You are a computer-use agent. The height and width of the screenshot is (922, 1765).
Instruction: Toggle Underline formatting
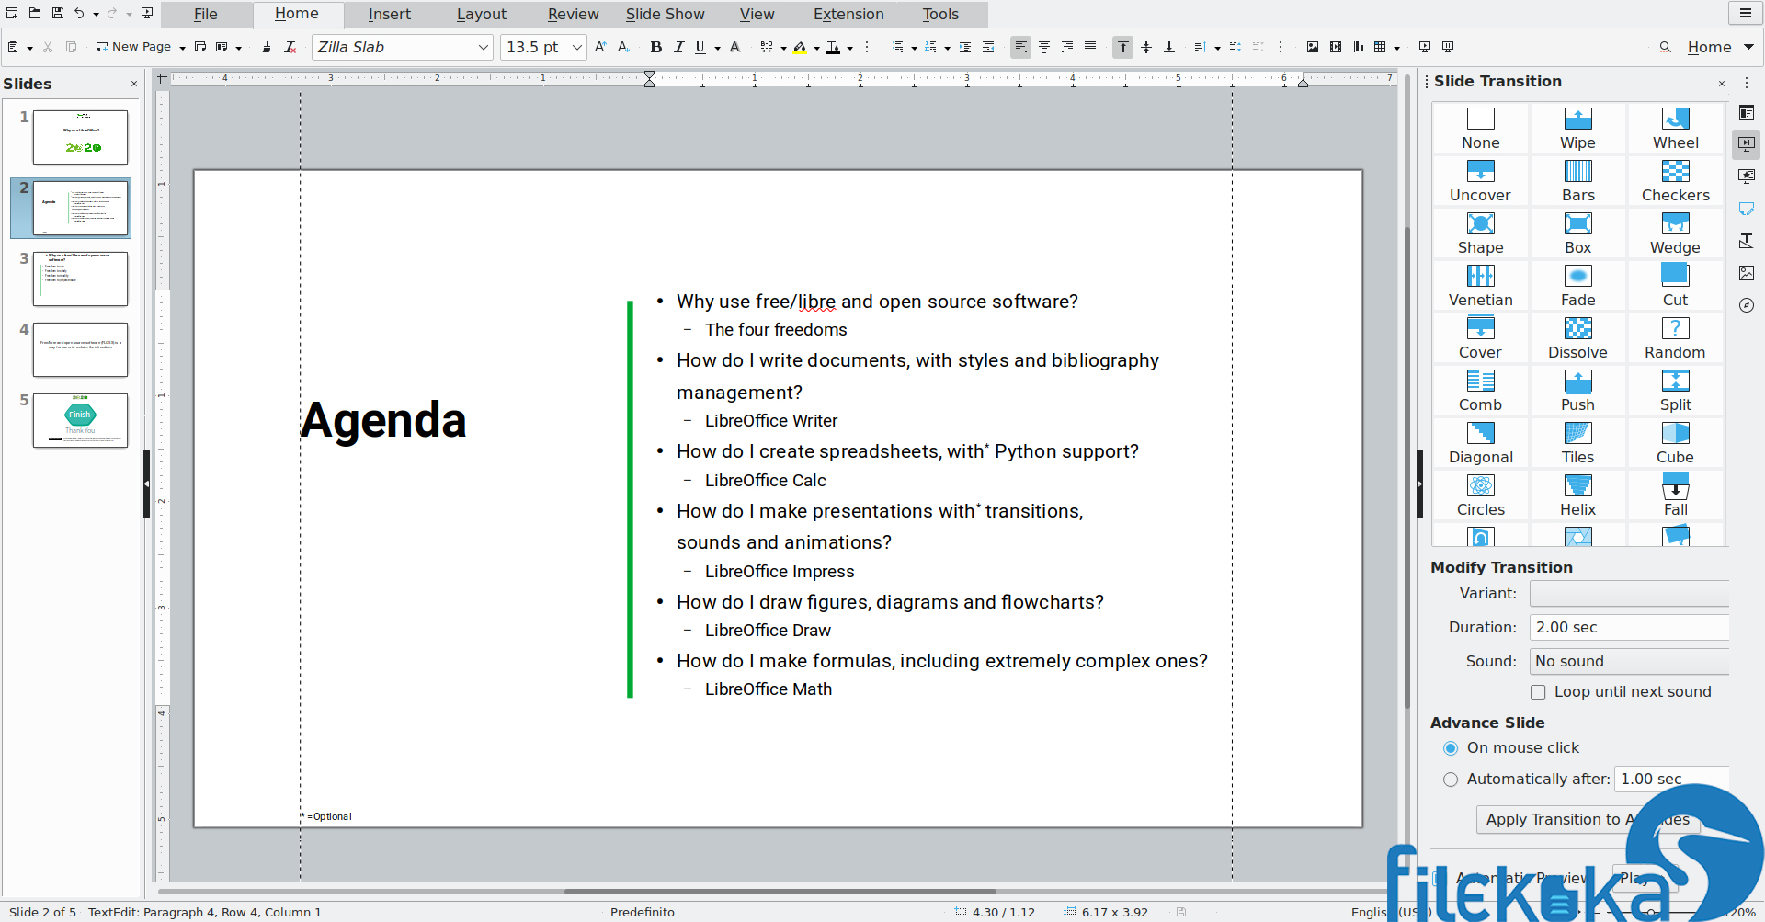pyautogui.click(x=700, y=47)
